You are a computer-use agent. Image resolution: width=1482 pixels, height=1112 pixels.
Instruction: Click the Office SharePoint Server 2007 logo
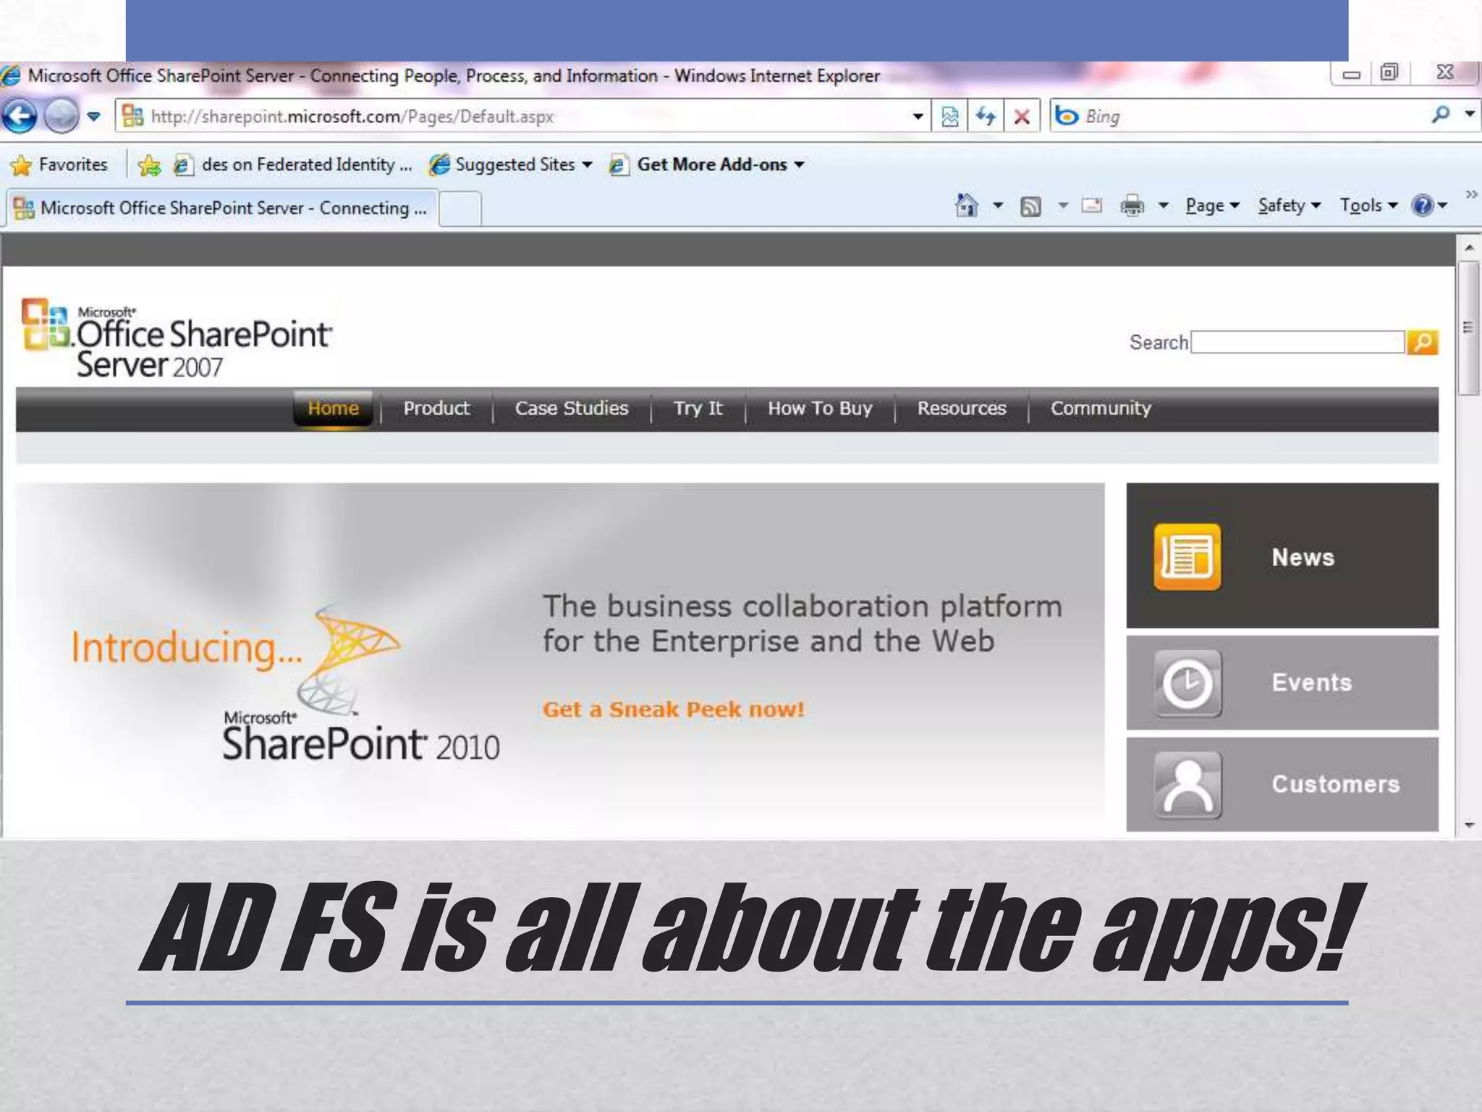(177, 339)
